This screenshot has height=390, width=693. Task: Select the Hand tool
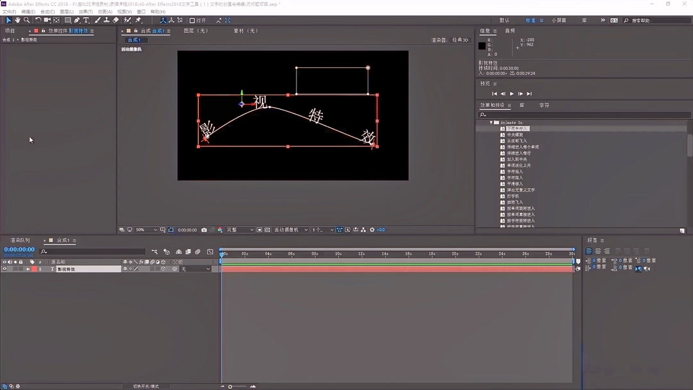click(17, 20)
